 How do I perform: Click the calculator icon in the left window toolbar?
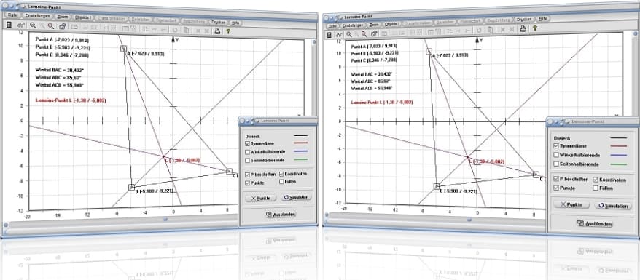tap(9, 25)
